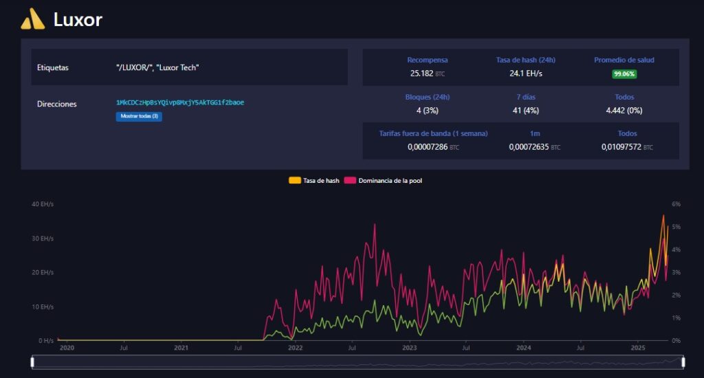Screen dimensions: 704x378
Task: Grab the left handle of the time range slider
Action: pos(32,362)
